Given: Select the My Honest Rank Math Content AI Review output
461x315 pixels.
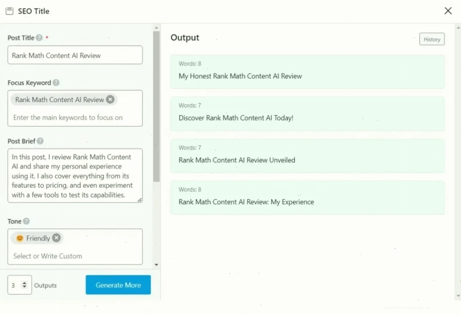Looking at the screenshot, I should point(307,72).
